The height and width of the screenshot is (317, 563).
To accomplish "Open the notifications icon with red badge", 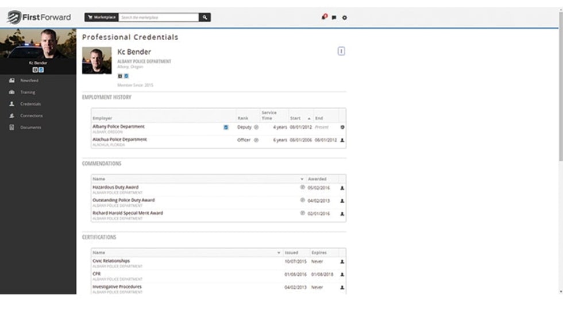I will pyautogui.click(x=325, y=17).
